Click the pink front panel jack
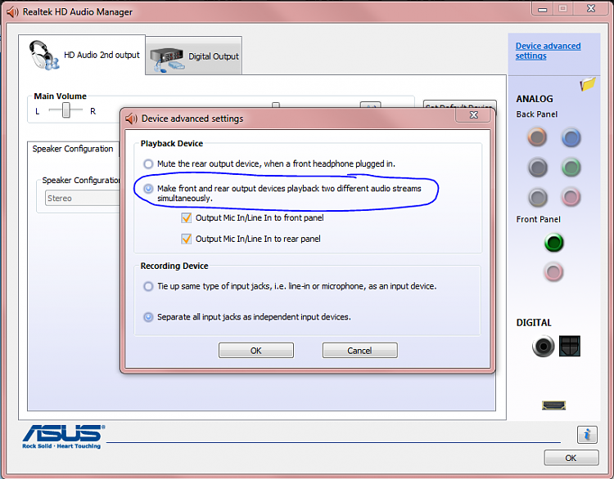This screenshot has height=479, width=614. (x=553, y=271)
